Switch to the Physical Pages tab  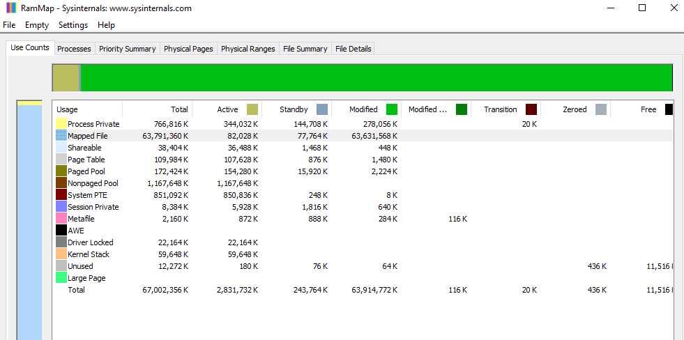click(188, 49)
